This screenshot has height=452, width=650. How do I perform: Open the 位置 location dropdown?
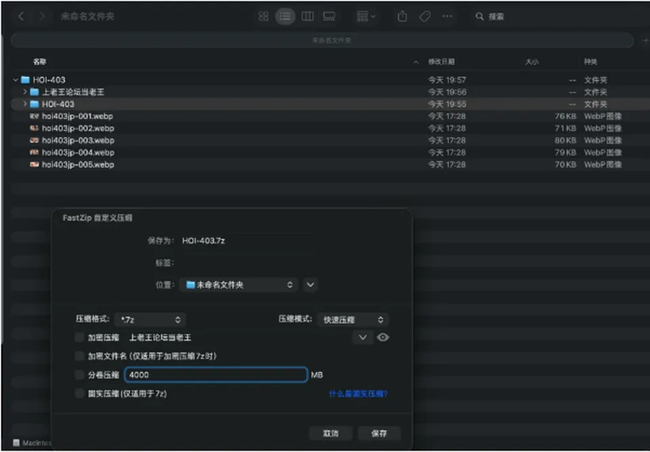[238, 285]
